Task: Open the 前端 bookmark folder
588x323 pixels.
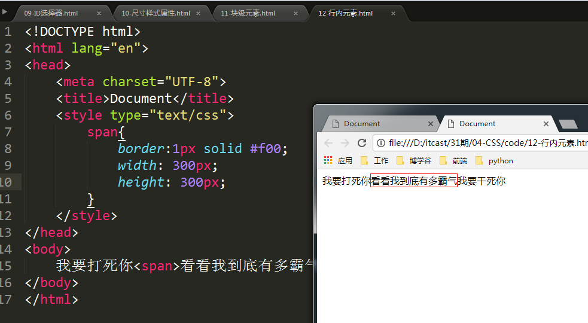Action: 453,160
